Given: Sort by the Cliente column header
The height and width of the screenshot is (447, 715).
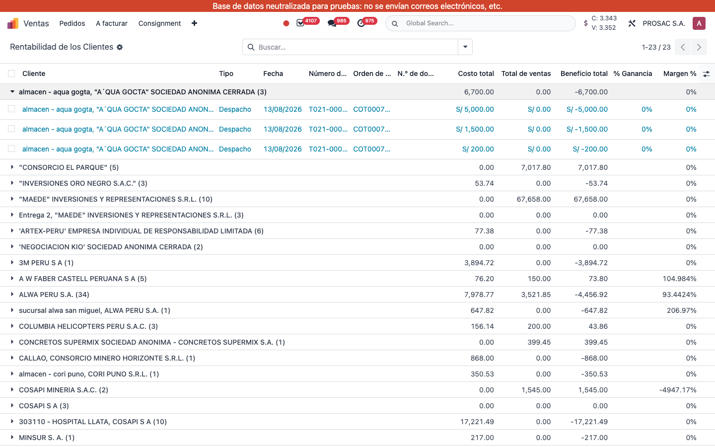Looking at the screenshot, I should tap(34, 74).
